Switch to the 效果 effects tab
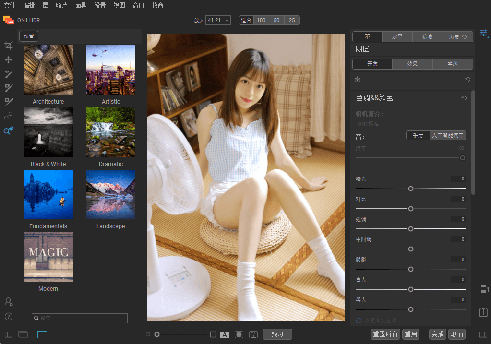Image resolution: width=491 pixels, height=344 pixels. coord(412,64)
